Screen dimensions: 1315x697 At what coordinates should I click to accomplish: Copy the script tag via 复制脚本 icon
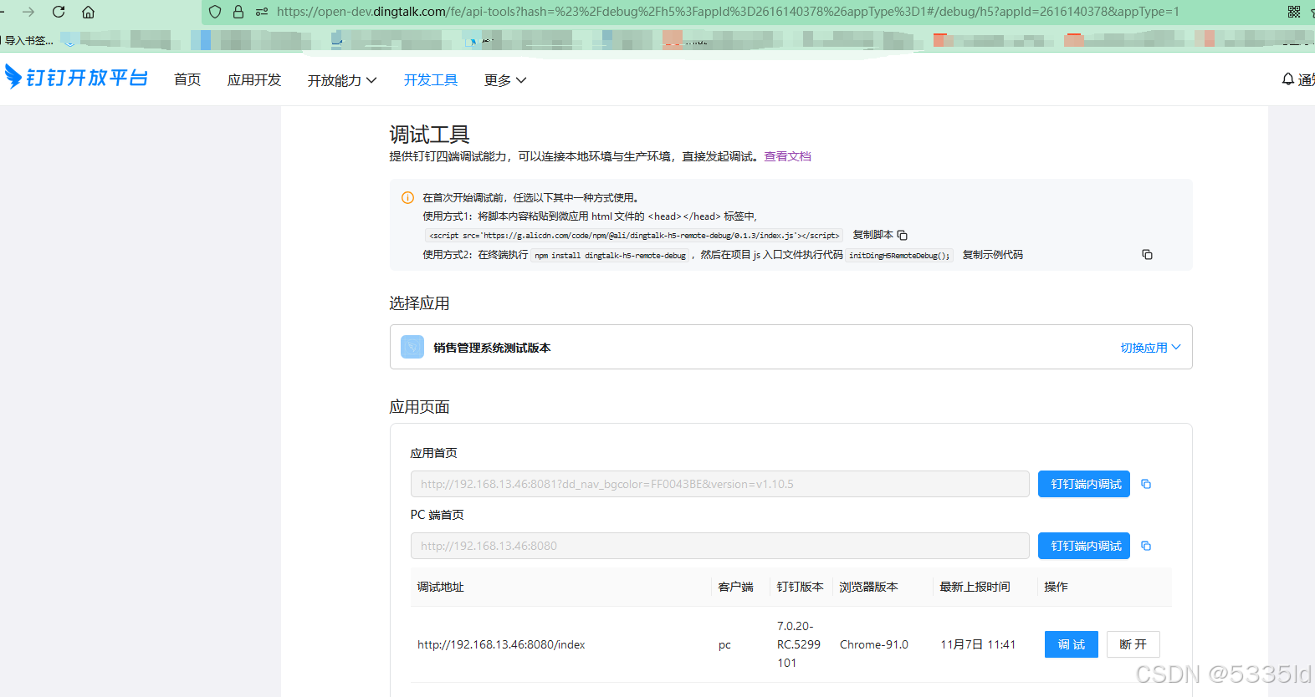(903, 236)
